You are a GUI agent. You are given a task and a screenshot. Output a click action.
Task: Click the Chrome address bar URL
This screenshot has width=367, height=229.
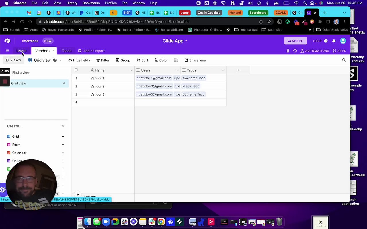pyautogui.click(x=117, y=22)
